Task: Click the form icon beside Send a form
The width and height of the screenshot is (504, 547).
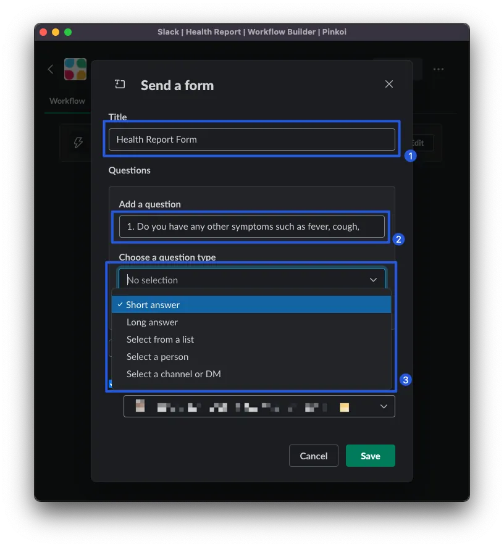Action: pyautogui.click(x=120, y=85)
